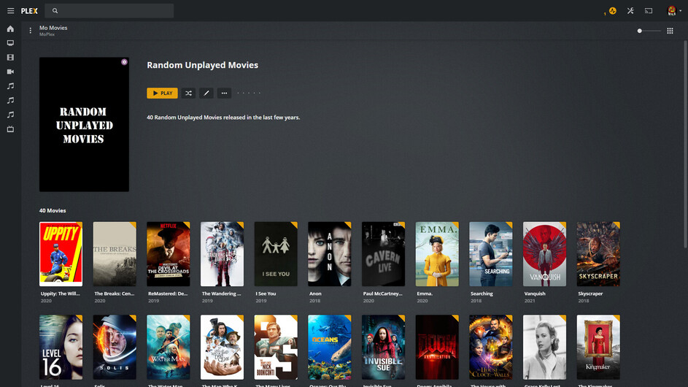
Task: Shuffle the collection
Action: (x=189, y=93)
